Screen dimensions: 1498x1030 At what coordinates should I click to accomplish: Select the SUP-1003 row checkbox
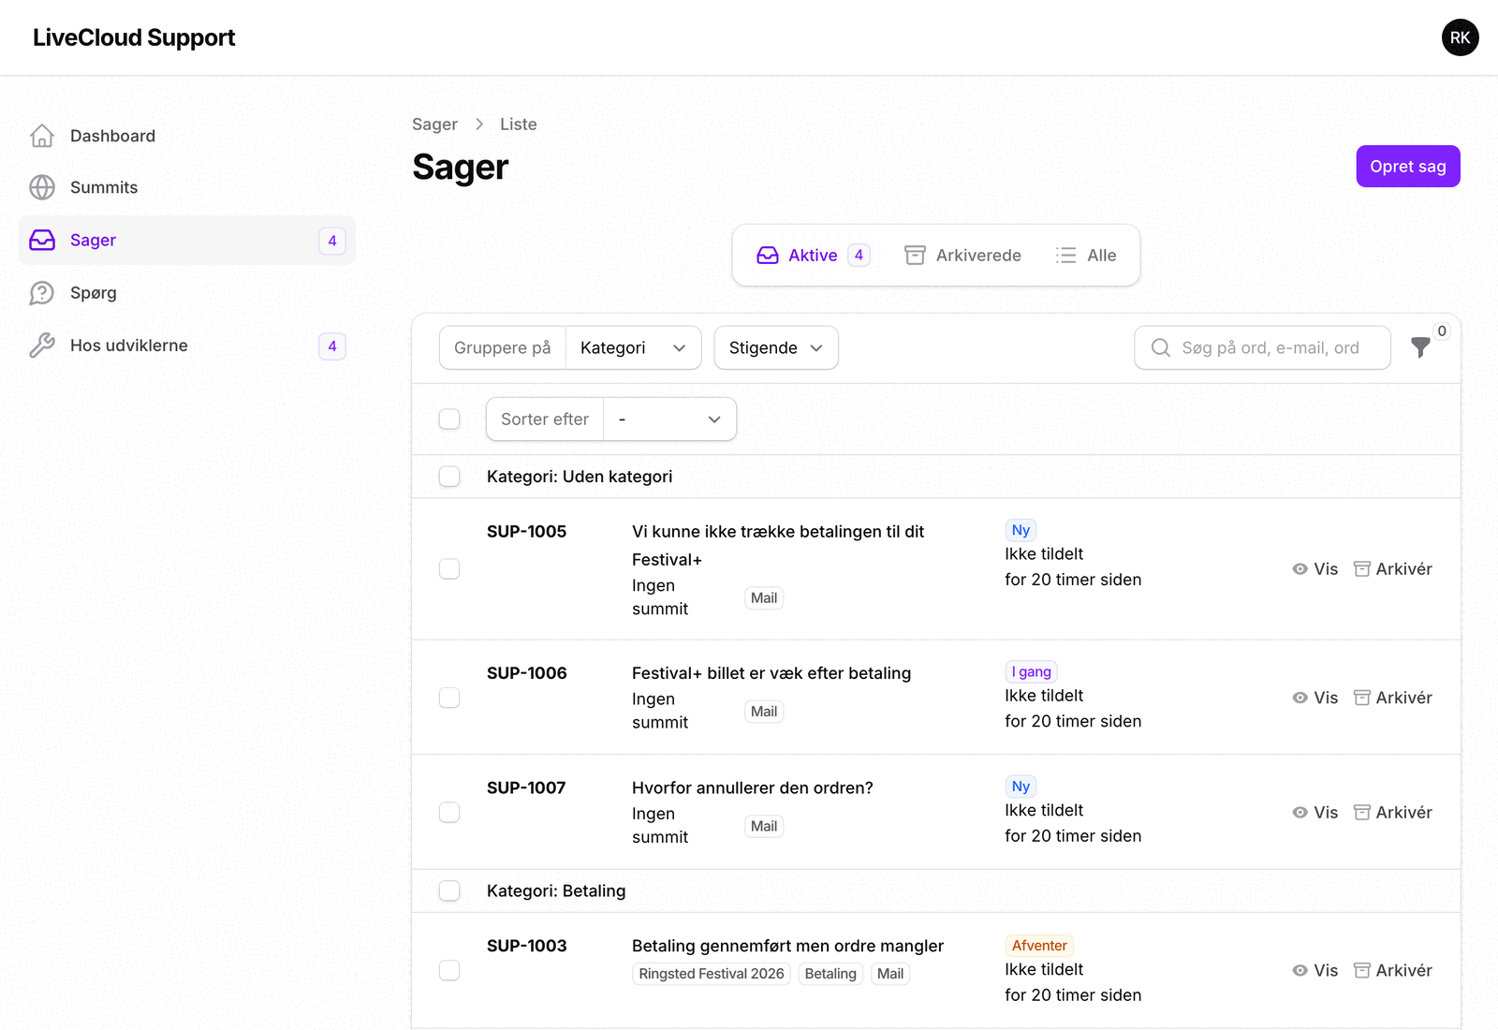(x=449, y=971)
